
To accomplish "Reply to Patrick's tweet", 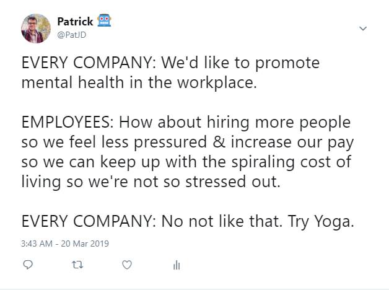I will pyautogui.click(x=27, y=265).
